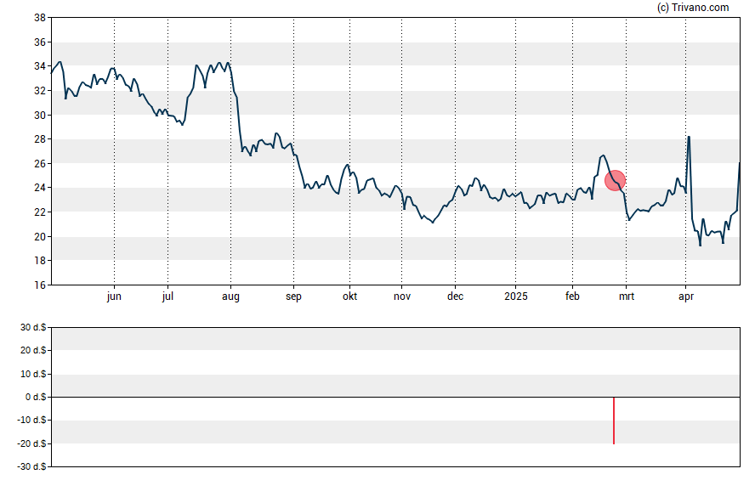The width and height of the screenshot is (755, 480).
Task: Click the '-10 d.$' axis label
Action: [31, 420]
